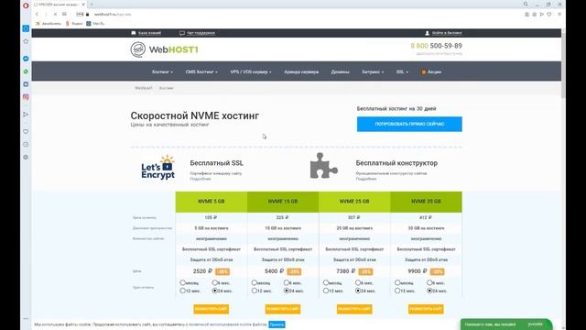This screenshot has height=330, width=586.
Task: Open a new tab with plus button
Action: (92, 5)
